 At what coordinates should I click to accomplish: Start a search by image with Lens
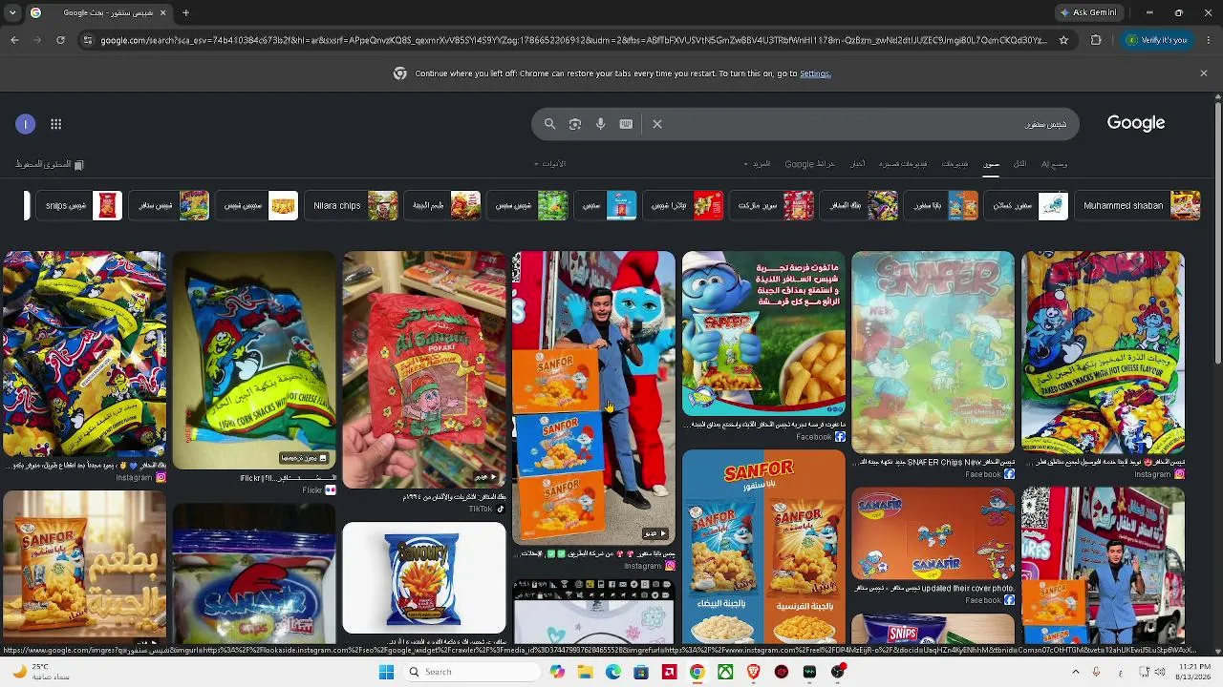pos(575,124)
